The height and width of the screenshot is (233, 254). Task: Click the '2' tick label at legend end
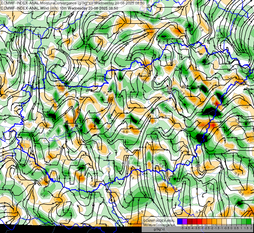(251, 228)
